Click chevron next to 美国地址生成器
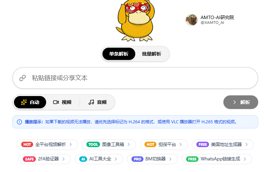Viewport: 264px width, 172px height. click(x=247, y=144)
